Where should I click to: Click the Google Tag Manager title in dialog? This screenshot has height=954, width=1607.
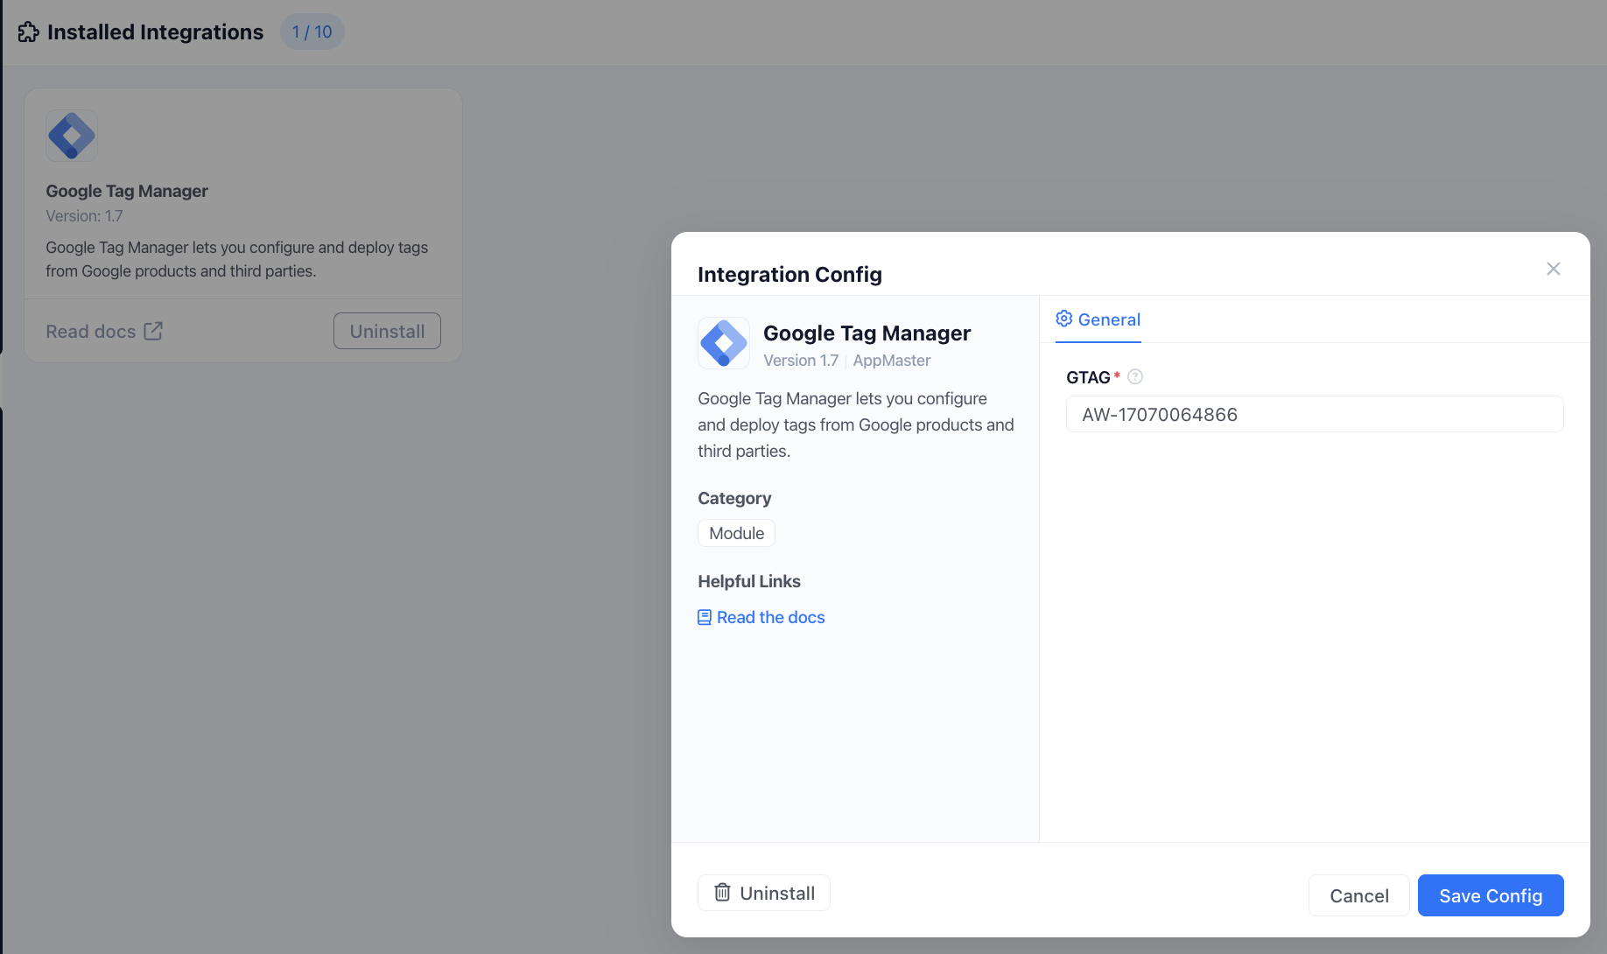(867, 333)
